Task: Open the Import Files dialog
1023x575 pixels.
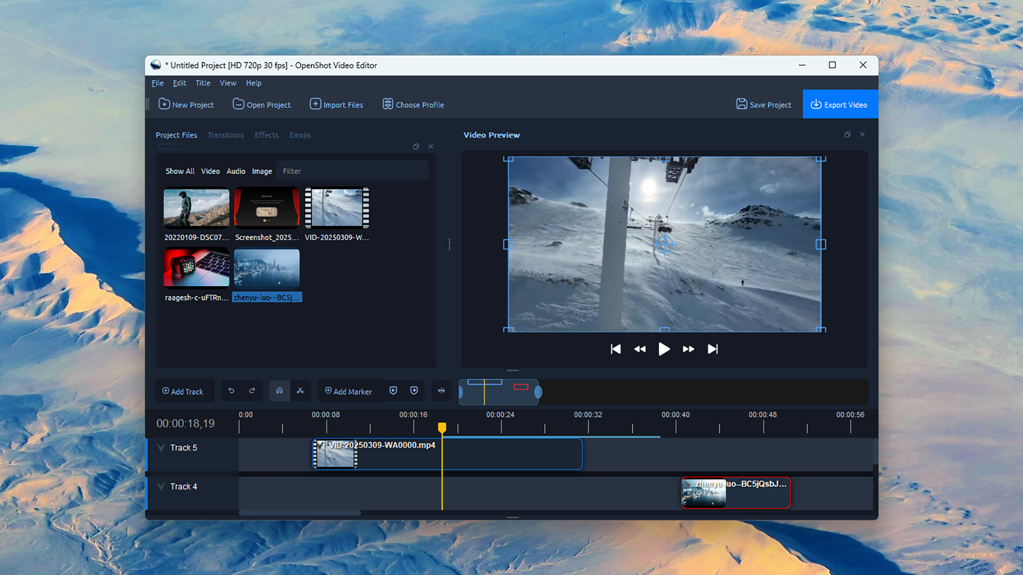Action: [337, 104]
